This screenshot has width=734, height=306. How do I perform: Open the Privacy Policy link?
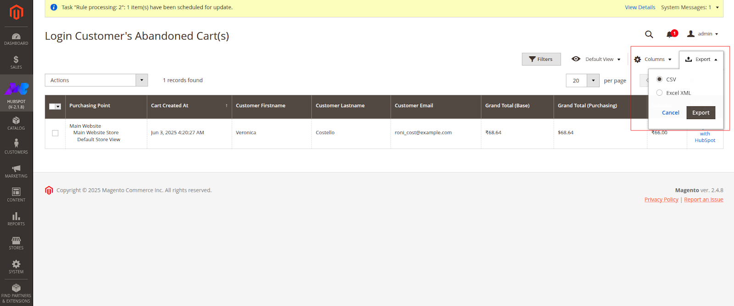point(661,199)
